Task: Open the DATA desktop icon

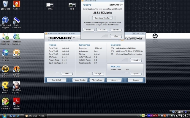Action: tap(50, 6)
